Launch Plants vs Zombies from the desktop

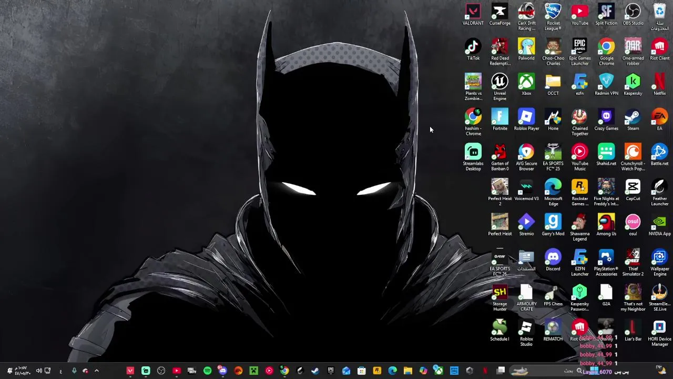[473, 87]
